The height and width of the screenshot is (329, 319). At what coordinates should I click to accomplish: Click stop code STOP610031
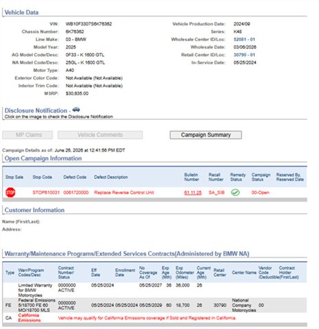click(x=46, y=193)
